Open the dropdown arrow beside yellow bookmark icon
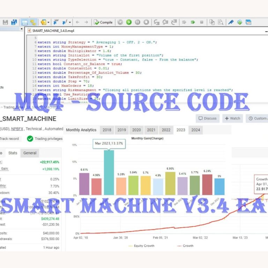 (x=49, y=22)
